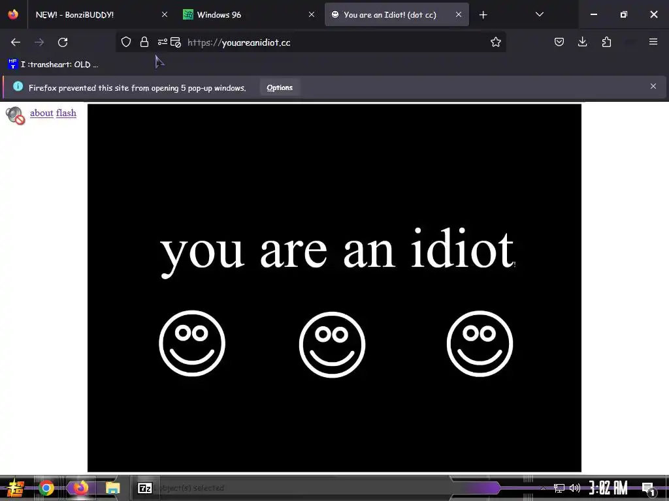
Task: Click the pop-up blocker Options button
Action: [x=280, y=88]
